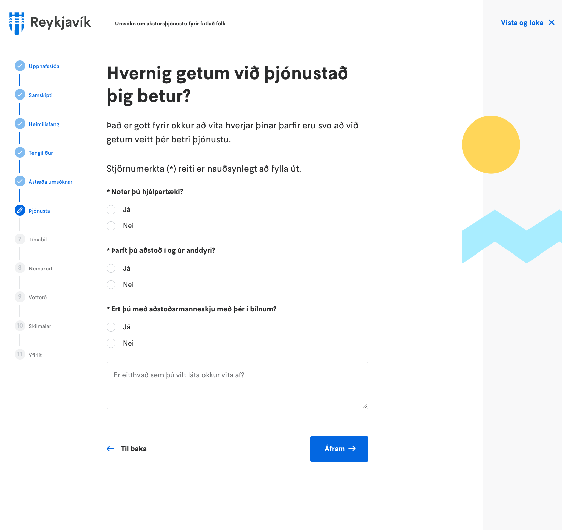Click the checkmark icon for Heimilisfang step
562x530 pixels.
(20, 124)
